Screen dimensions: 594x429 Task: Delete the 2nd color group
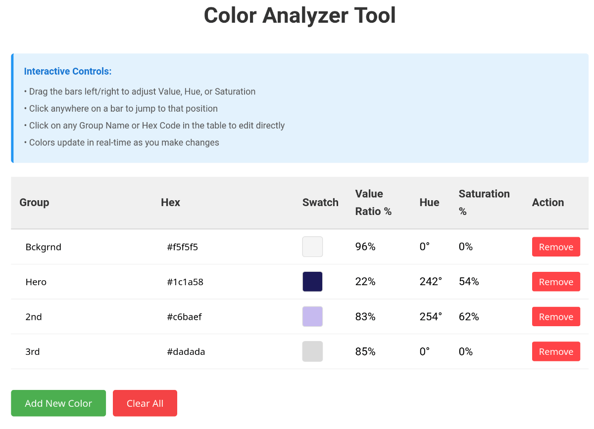(x=556, y=317)
